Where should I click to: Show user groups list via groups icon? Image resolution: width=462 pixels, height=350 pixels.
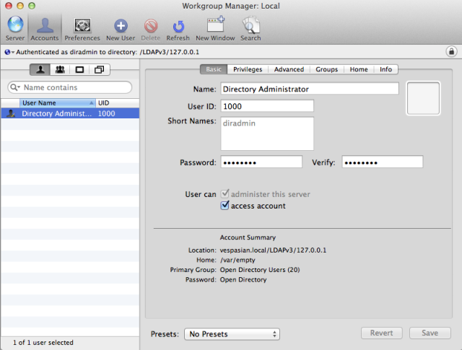coord(59,70)
